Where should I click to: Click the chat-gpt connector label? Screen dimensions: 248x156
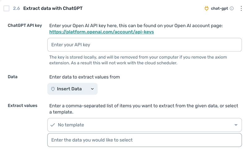[x=219, y=8]
